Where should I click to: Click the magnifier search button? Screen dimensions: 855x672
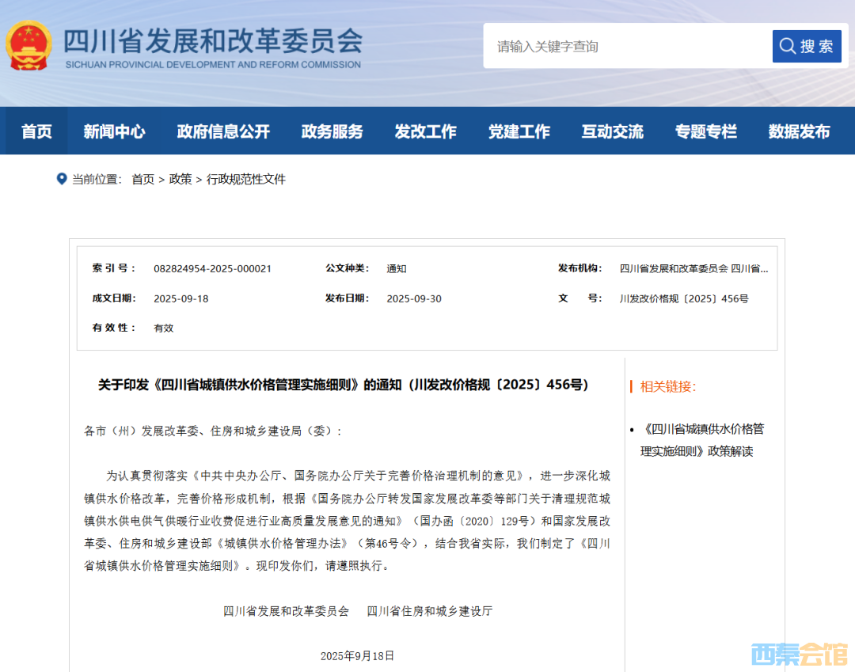pos(806,47)
